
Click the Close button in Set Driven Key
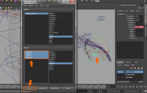(x=68, y=88)
